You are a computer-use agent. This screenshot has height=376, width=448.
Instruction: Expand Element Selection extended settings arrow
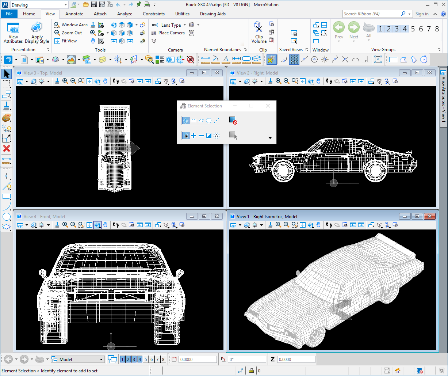pos(270,138)
